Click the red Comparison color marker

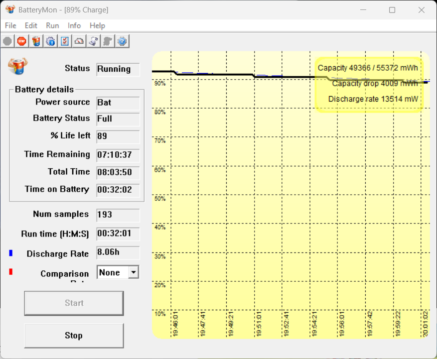(11, 271)
